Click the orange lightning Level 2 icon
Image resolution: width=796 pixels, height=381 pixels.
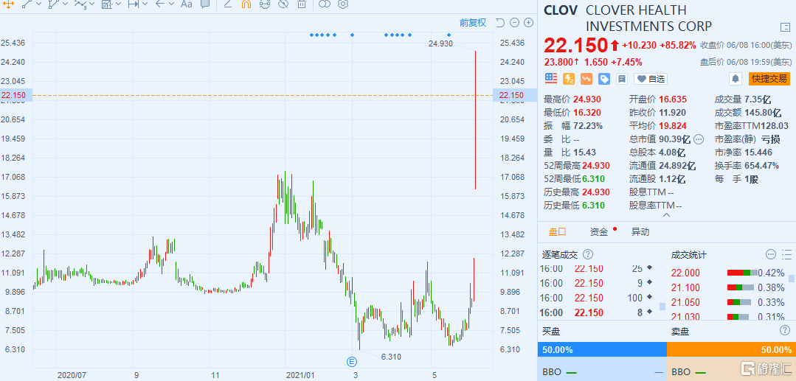569,79
